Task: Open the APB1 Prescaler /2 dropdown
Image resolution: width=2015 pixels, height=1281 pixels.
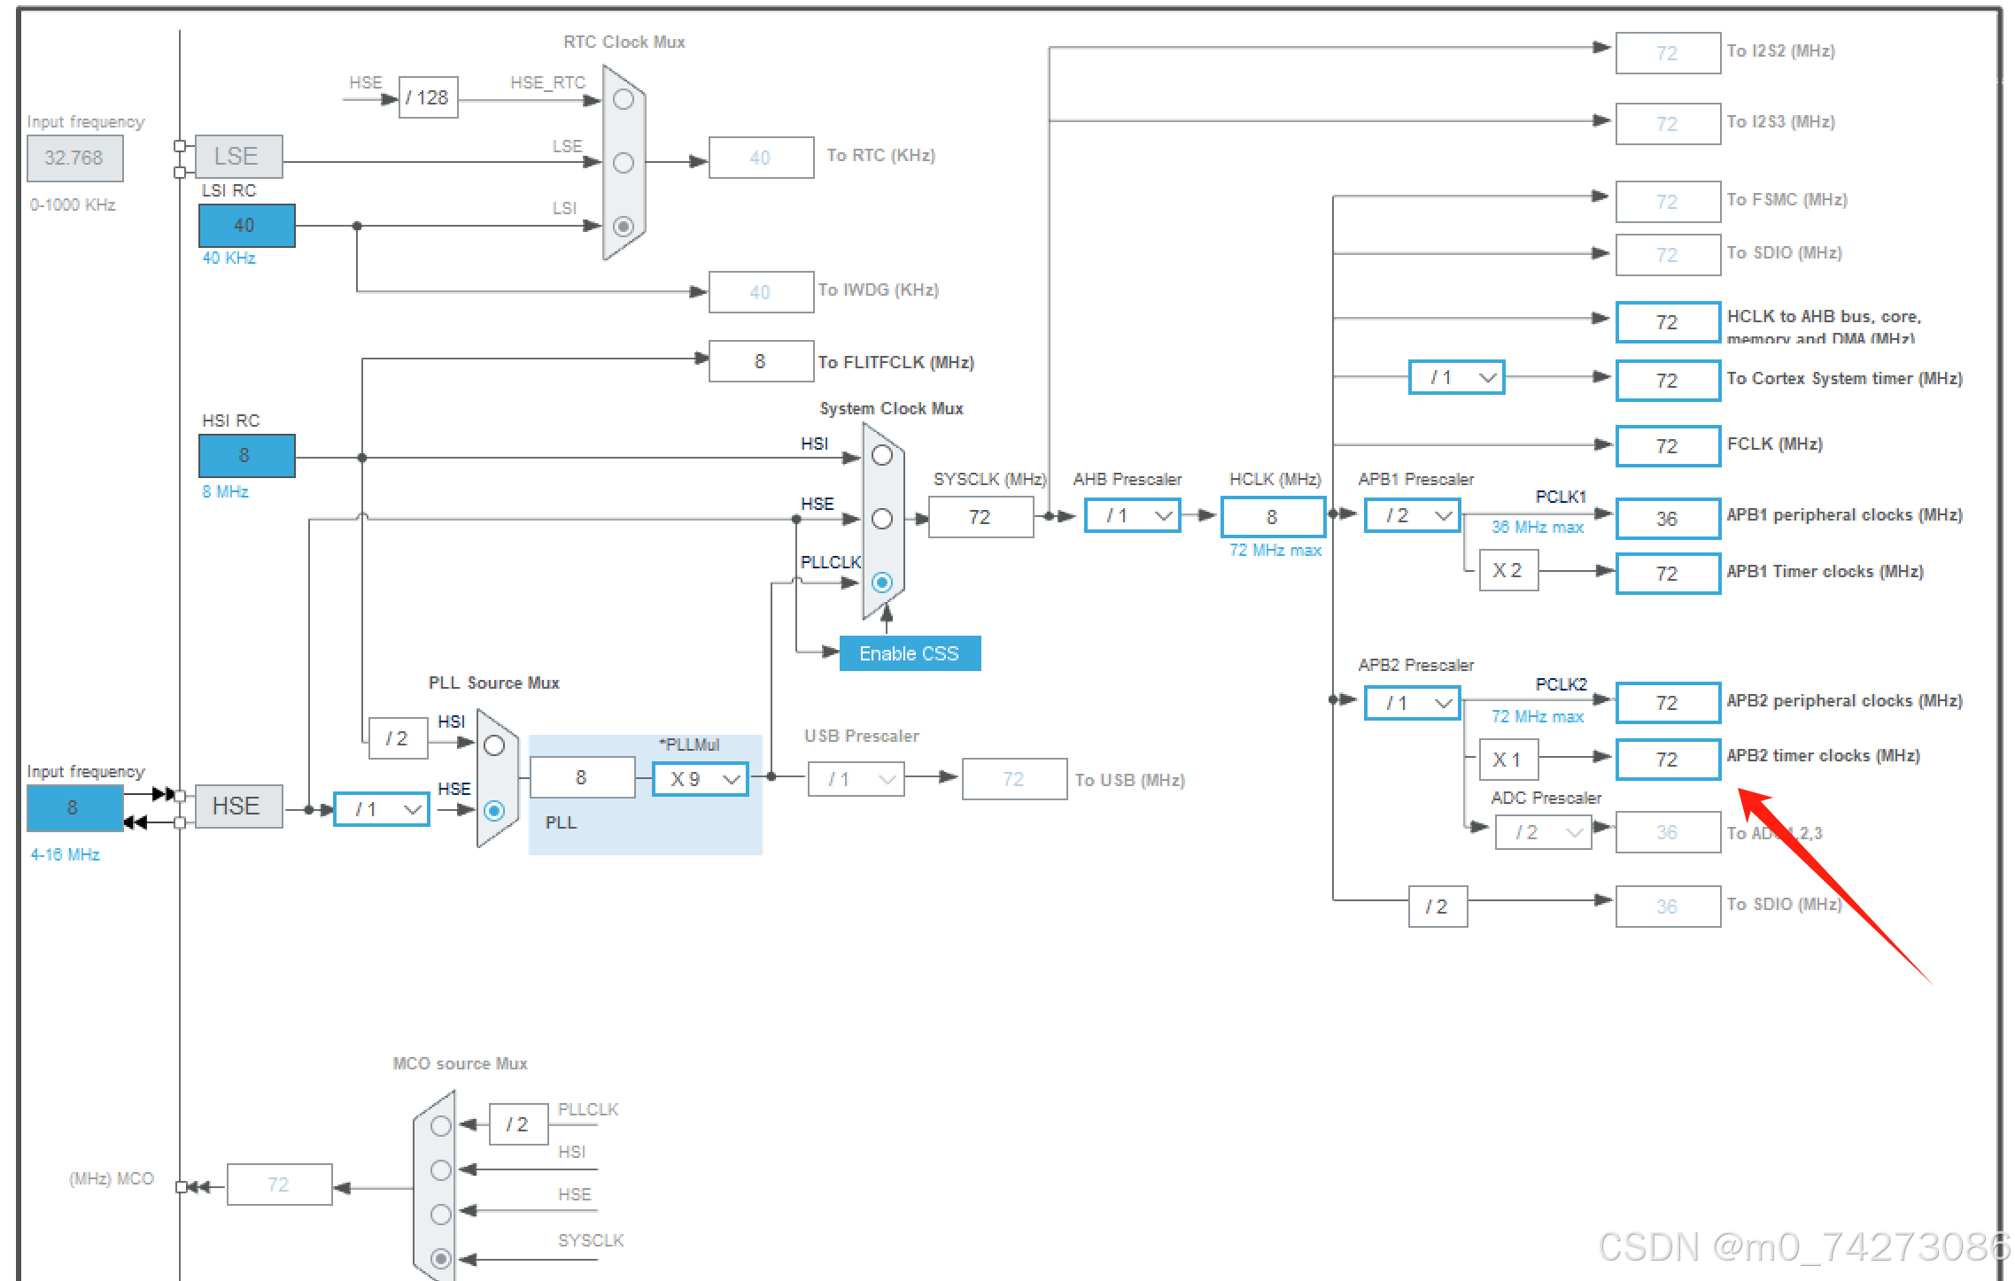Action: [1412, 515]
